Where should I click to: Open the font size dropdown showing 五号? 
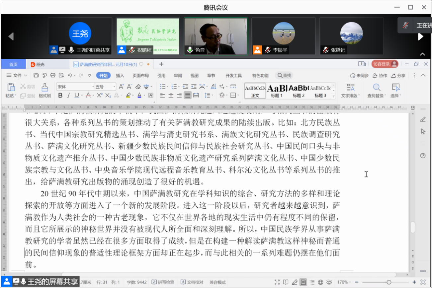point(105,87)
